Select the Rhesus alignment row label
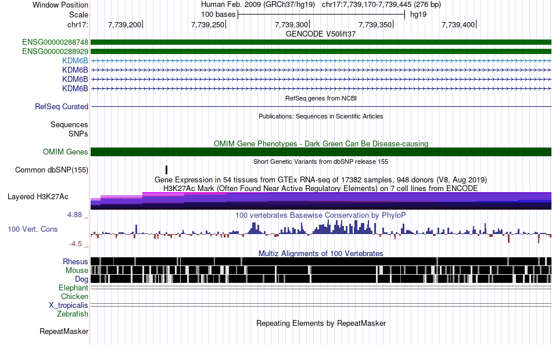This screenshot has width=552, height=345. 76,261
